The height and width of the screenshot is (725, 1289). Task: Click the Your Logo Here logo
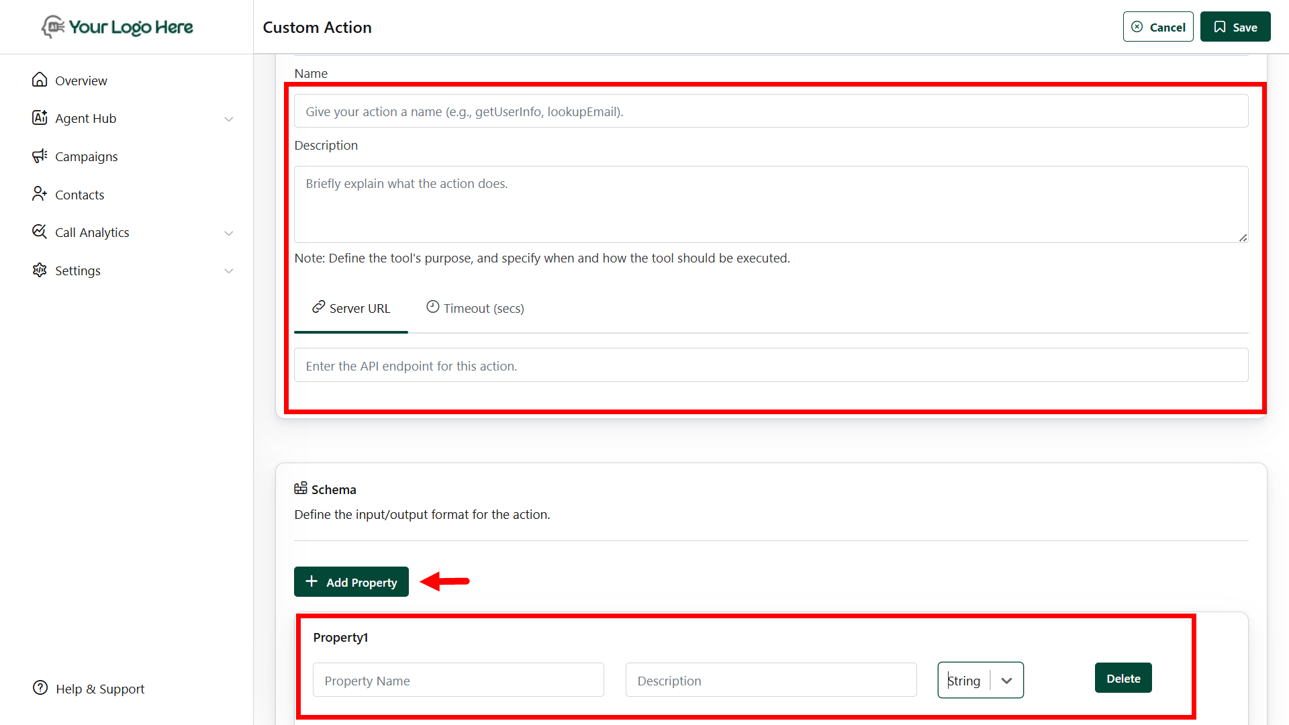[117, 27]
